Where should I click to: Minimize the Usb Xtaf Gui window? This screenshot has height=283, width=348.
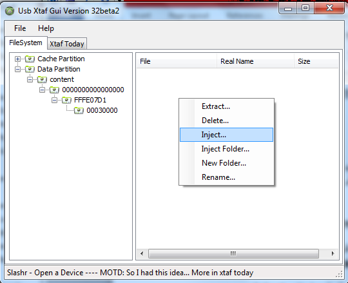(x=288, y=8)
